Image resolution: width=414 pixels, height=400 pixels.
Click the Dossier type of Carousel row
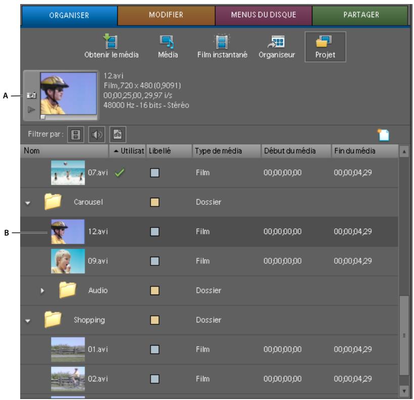pyautogui.click(x=209, y=202)
